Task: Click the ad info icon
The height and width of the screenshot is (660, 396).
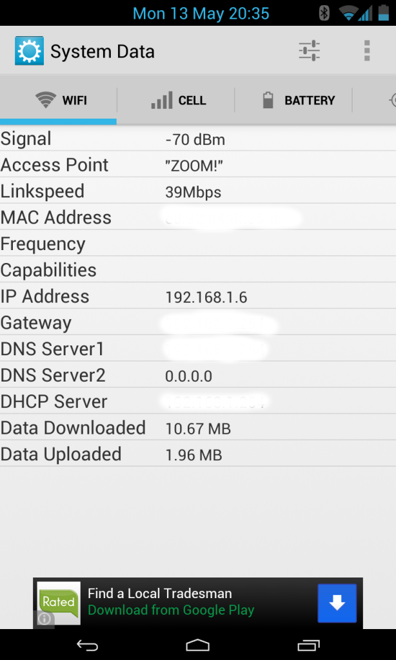Action: coord(45,619)
